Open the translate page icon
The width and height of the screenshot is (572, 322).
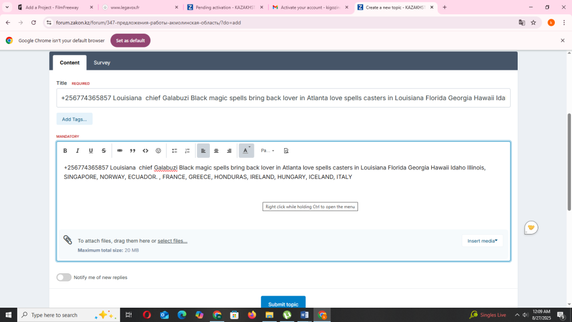[x=522, y=23]
